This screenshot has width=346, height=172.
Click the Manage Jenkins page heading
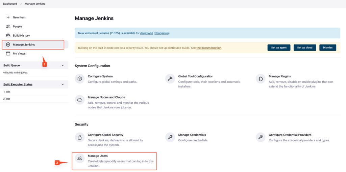(x=94, y=18)
